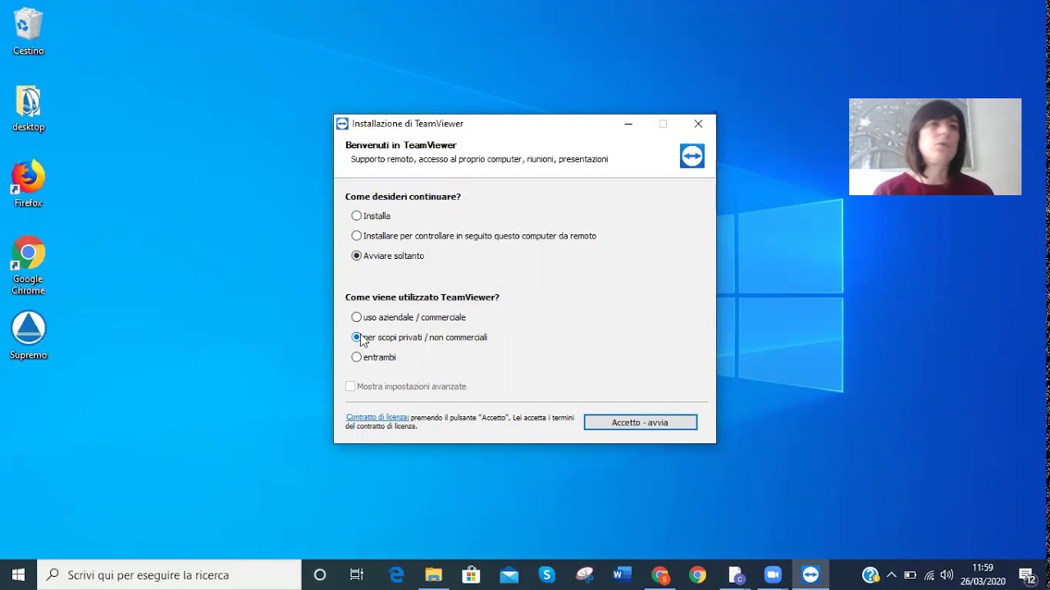1050x590 pixels.
Task: Open the Snipping tool taskbar icon
Action: pos(585,574)
